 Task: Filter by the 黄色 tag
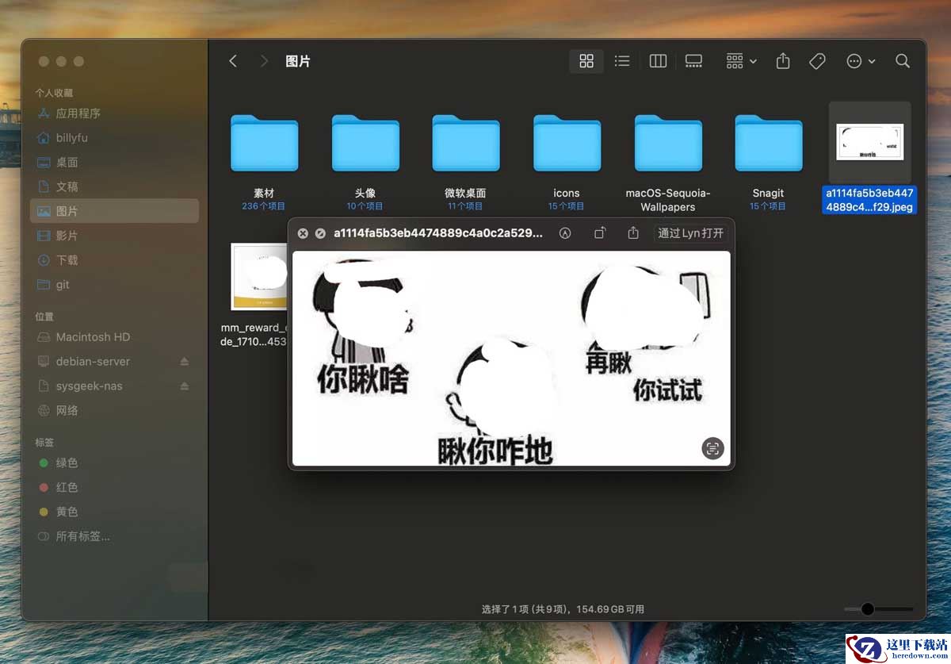coord(114,512)
